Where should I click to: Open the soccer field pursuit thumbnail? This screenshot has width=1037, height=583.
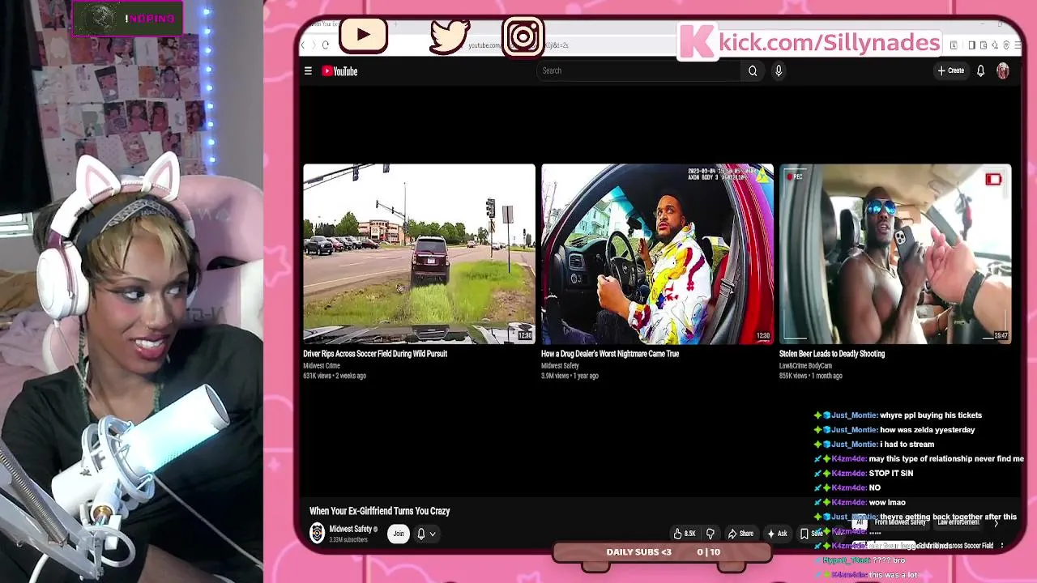pos(419,254)
